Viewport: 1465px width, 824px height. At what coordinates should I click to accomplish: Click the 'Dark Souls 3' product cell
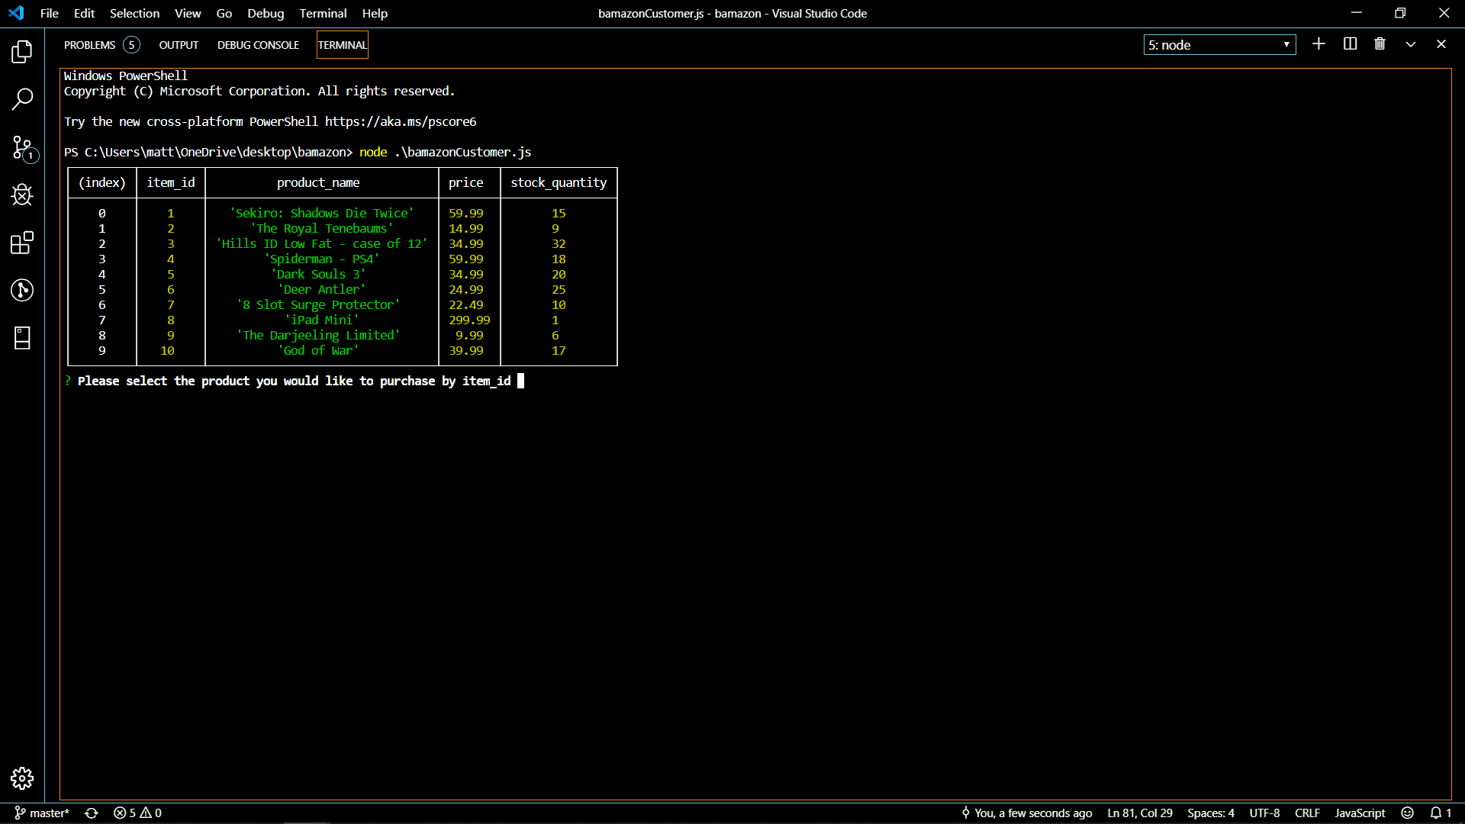coord(318,274)
